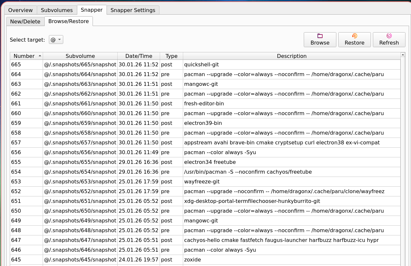
Task: Click the Refresh button
Action: coord(389,40)
